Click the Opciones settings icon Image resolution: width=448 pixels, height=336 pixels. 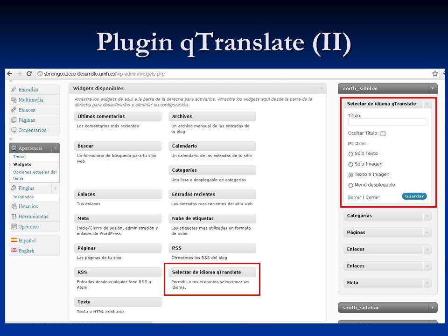tap(14, 227)
